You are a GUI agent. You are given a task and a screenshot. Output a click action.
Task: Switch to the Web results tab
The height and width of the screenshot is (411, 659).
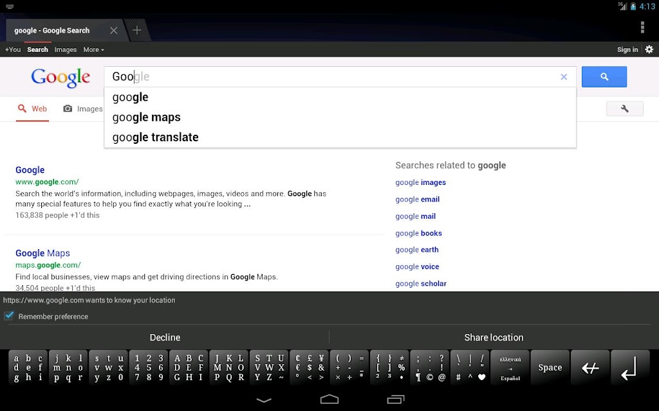32,109
